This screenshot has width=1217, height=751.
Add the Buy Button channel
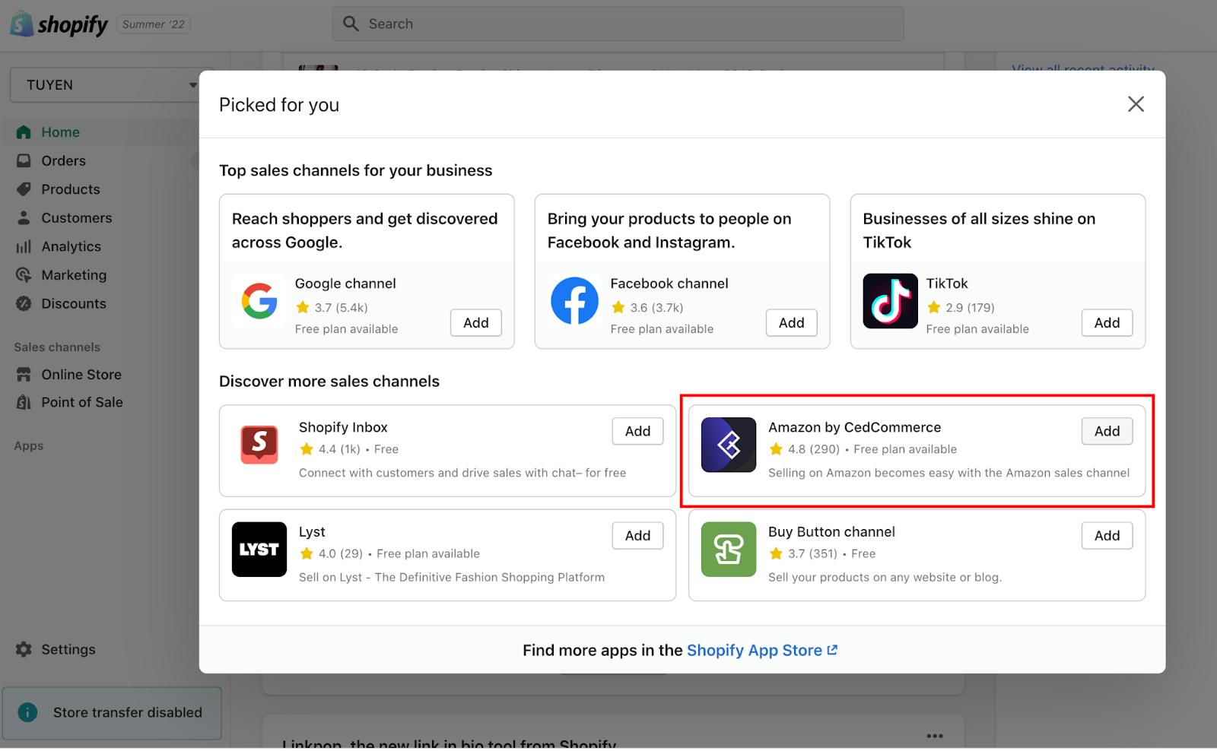pyautogui.click(x=1107, y=536)
